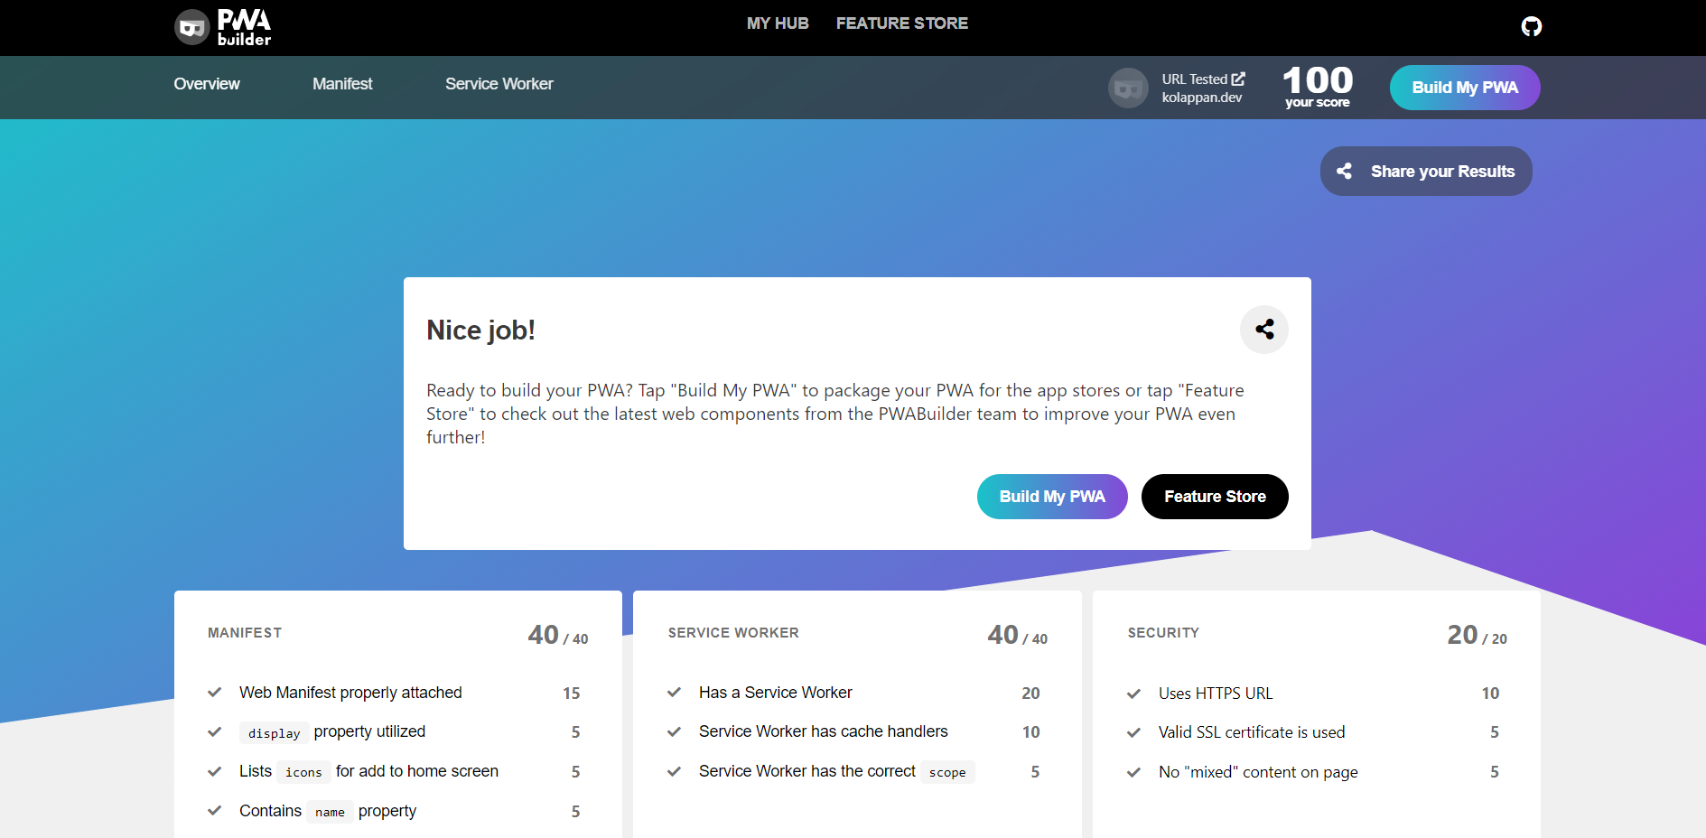Click Build My PWA in header bar
Viewport: 1706px width, 838px height.
1465,88
